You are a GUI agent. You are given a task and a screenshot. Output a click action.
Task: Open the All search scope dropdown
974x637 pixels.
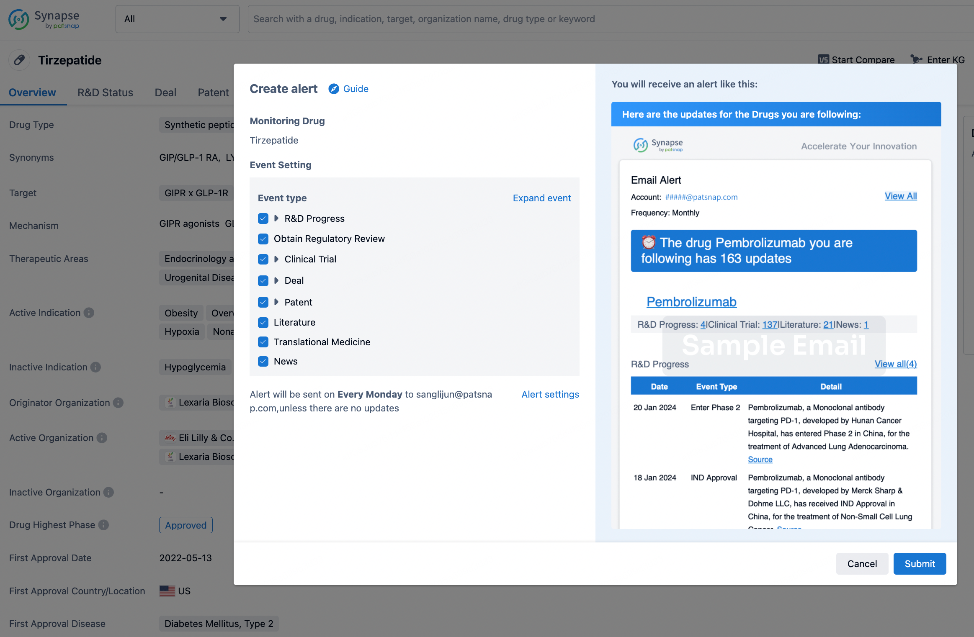click(177, 19)
